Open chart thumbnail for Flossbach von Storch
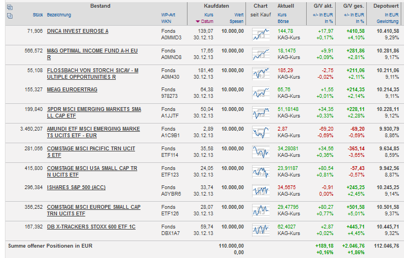This screenshot has width=404, height=258. 261,74
